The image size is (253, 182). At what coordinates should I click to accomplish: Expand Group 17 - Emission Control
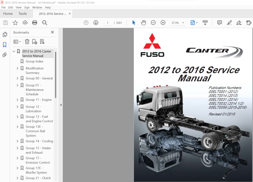coord(17,158)
